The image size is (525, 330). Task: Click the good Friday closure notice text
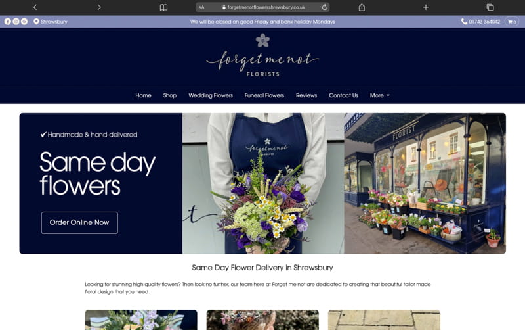click(x=262, y=22)
